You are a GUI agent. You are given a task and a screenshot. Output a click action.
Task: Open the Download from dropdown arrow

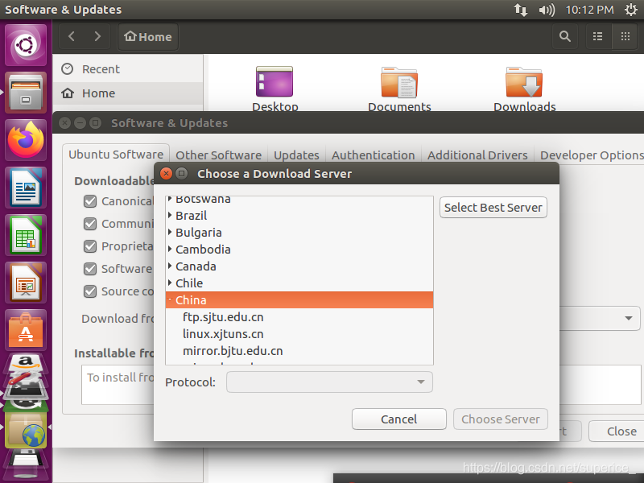[629, 318]
